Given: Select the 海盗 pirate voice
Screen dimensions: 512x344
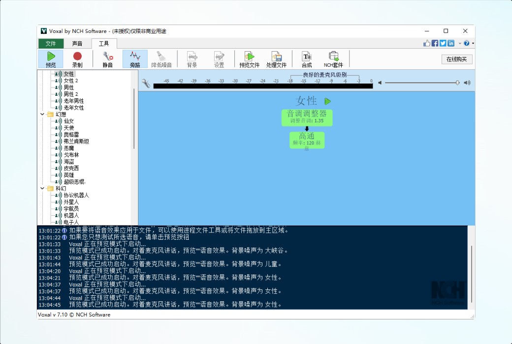Looking at the screenshot, I should coord(69,161).
